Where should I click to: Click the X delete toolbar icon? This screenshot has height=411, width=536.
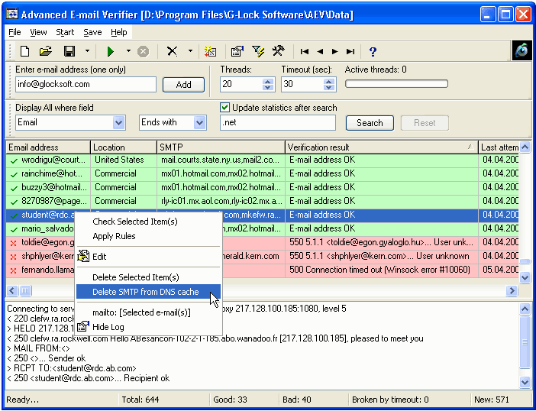click(x=172, y=52)
